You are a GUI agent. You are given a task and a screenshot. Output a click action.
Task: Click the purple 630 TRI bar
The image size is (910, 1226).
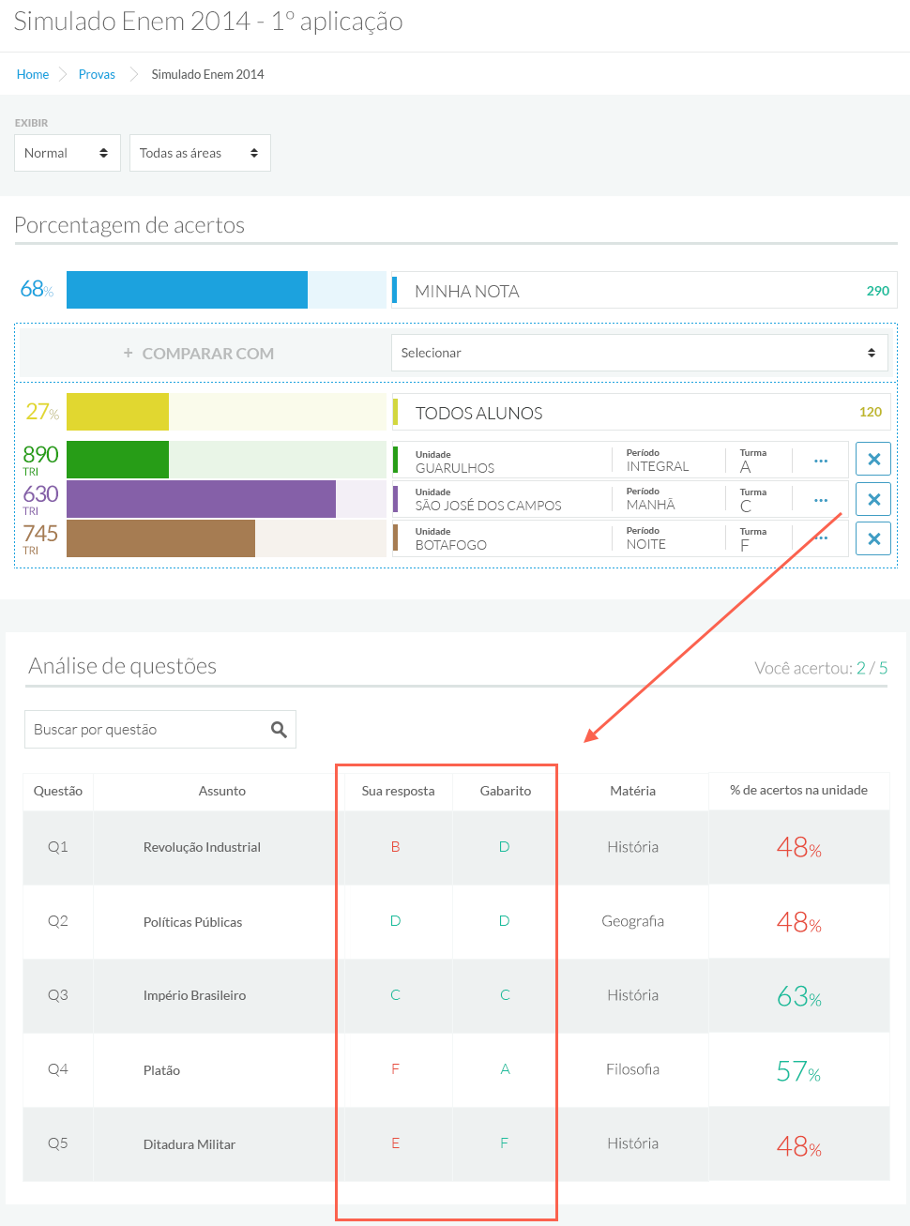(x=201, y=499)
